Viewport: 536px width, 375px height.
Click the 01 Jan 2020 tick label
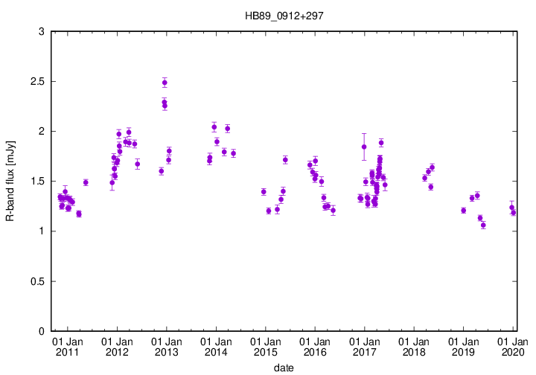[x=512, y=346]
